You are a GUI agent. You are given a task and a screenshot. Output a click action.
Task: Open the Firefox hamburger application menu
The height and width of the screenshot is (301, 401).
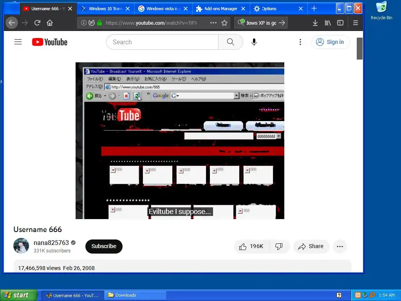[x=356, y=23]
